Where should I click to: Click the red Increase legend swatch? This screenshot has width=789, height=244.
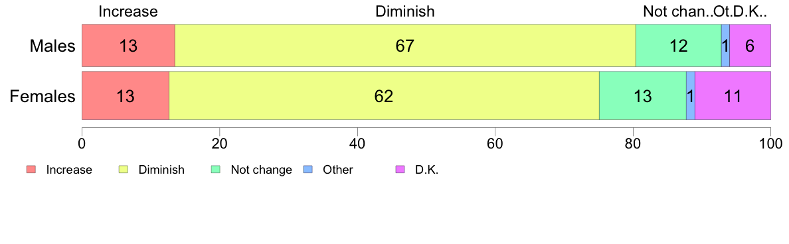31,170
